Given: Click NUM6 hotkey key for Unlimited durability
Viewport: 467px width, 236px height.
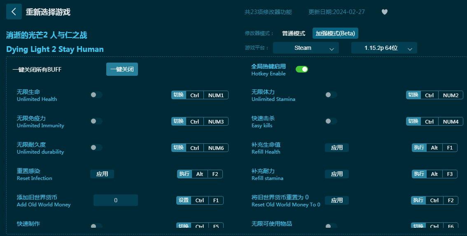Looking at the screenshot, I should (x=216, y=148).
